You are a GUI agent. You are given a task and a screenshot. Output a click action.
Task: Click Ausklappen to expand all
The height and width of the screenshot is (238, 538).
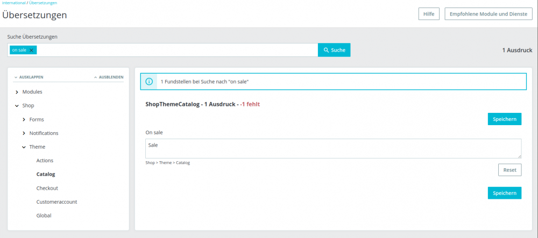(29, 77)
